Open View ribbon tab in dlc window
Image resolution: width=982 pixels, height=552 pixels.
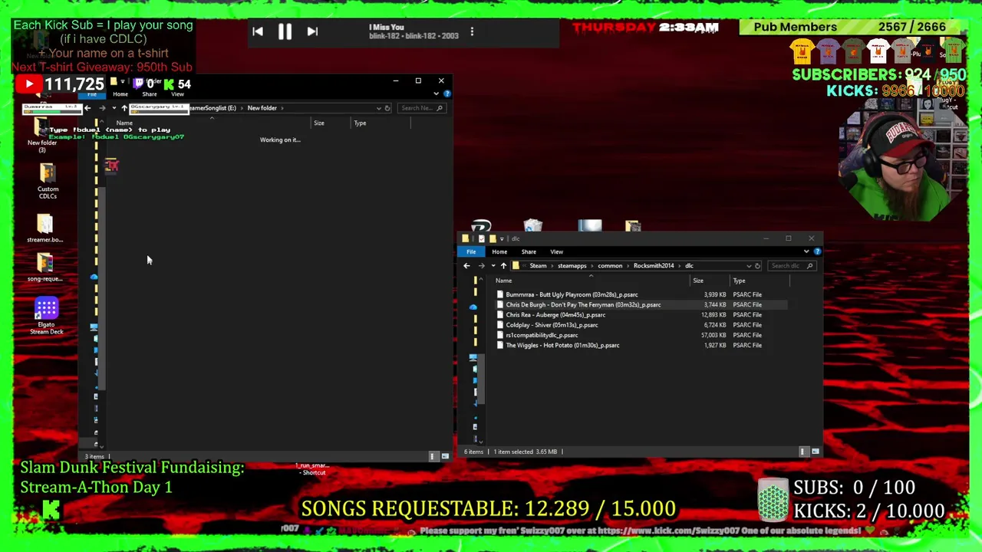point(556,251)
